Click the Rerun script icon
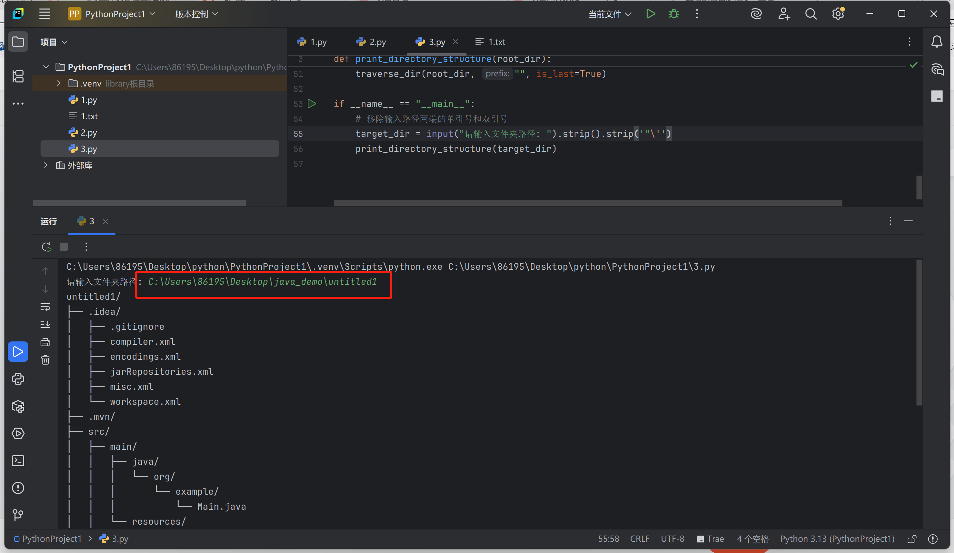The height and width of the screenshot is (553, 954). (46, 247)
